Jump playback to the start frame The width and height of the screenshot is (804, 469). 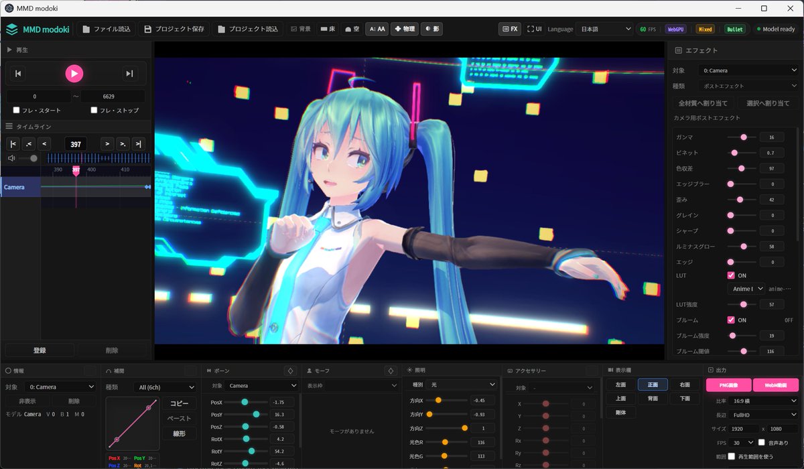19,74
